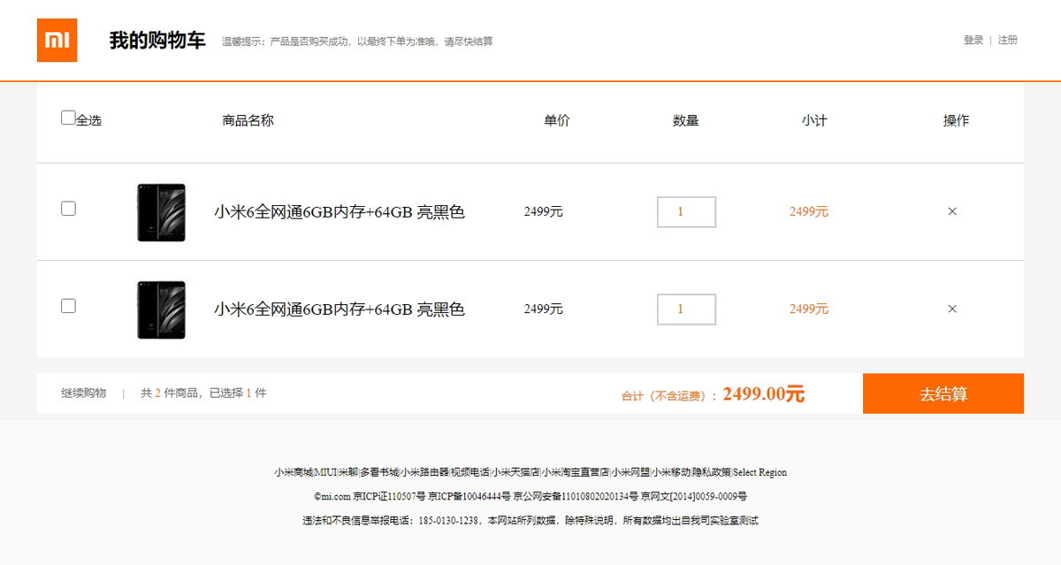This screenshot has height=565, width=1061.
Task: Click the 温馨提示 notice text
Action: pos(357,42)
